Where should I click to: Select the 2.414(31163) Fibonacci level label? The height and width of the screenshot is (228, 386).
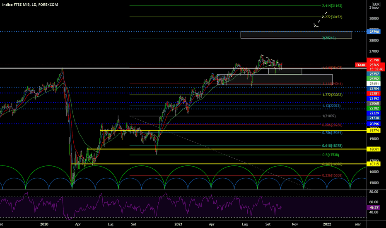point(332,6)
